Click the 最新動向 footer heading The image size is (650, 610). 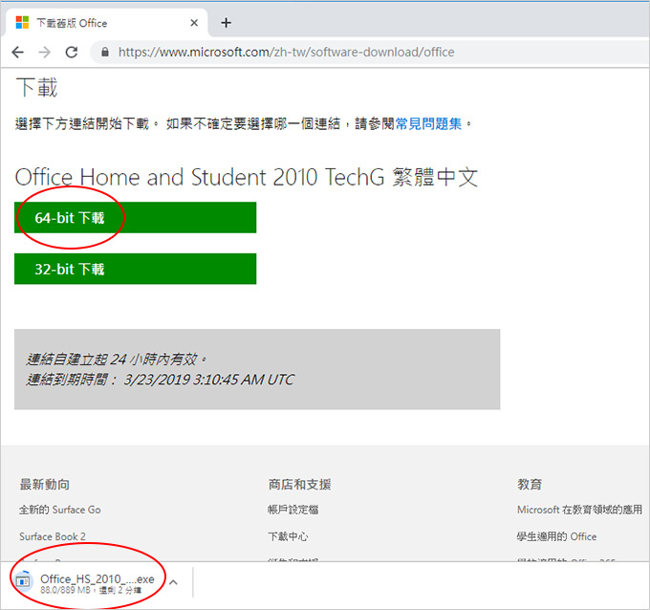(x=45, y=485)
